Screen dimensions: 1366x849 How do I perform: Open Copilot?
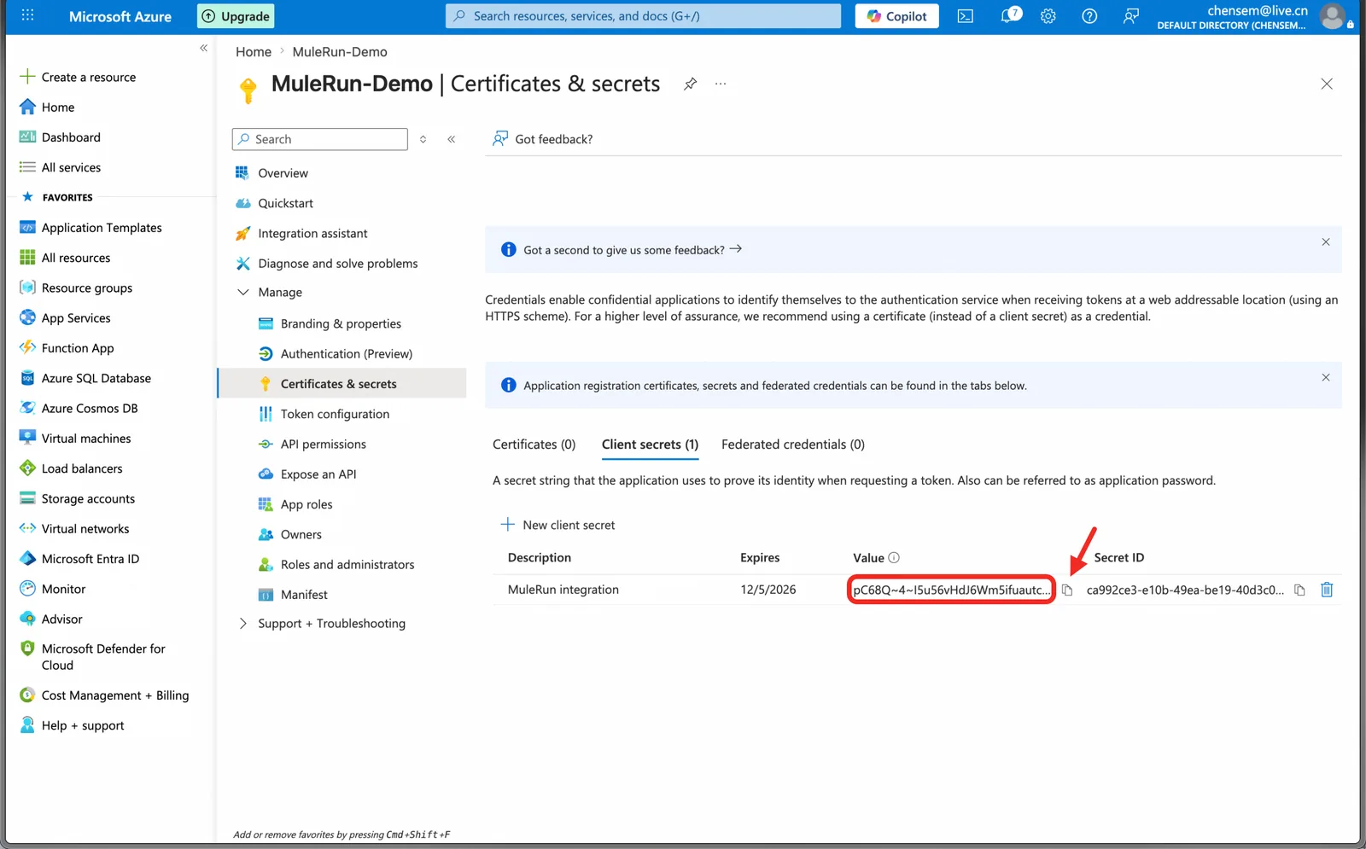pyautogui.click(x=896, y=16)
